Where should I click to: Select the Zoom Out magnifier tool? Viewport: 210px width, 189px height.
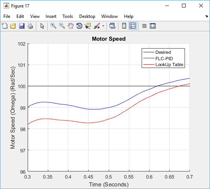pos(62,26)
